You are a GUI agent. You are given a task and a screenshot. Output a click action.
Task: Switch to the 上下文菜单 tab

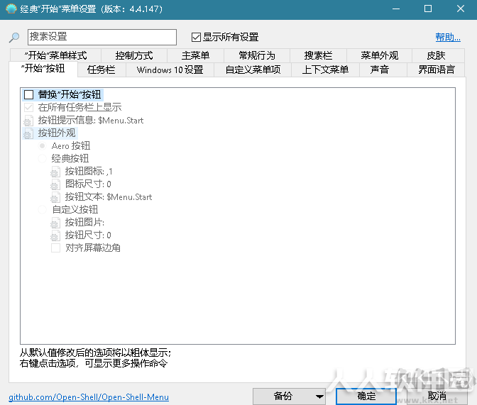(325, 70)
